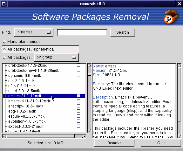
Task: Select the enscript-1.6.3-1mdk package
Action: point(26,106)
